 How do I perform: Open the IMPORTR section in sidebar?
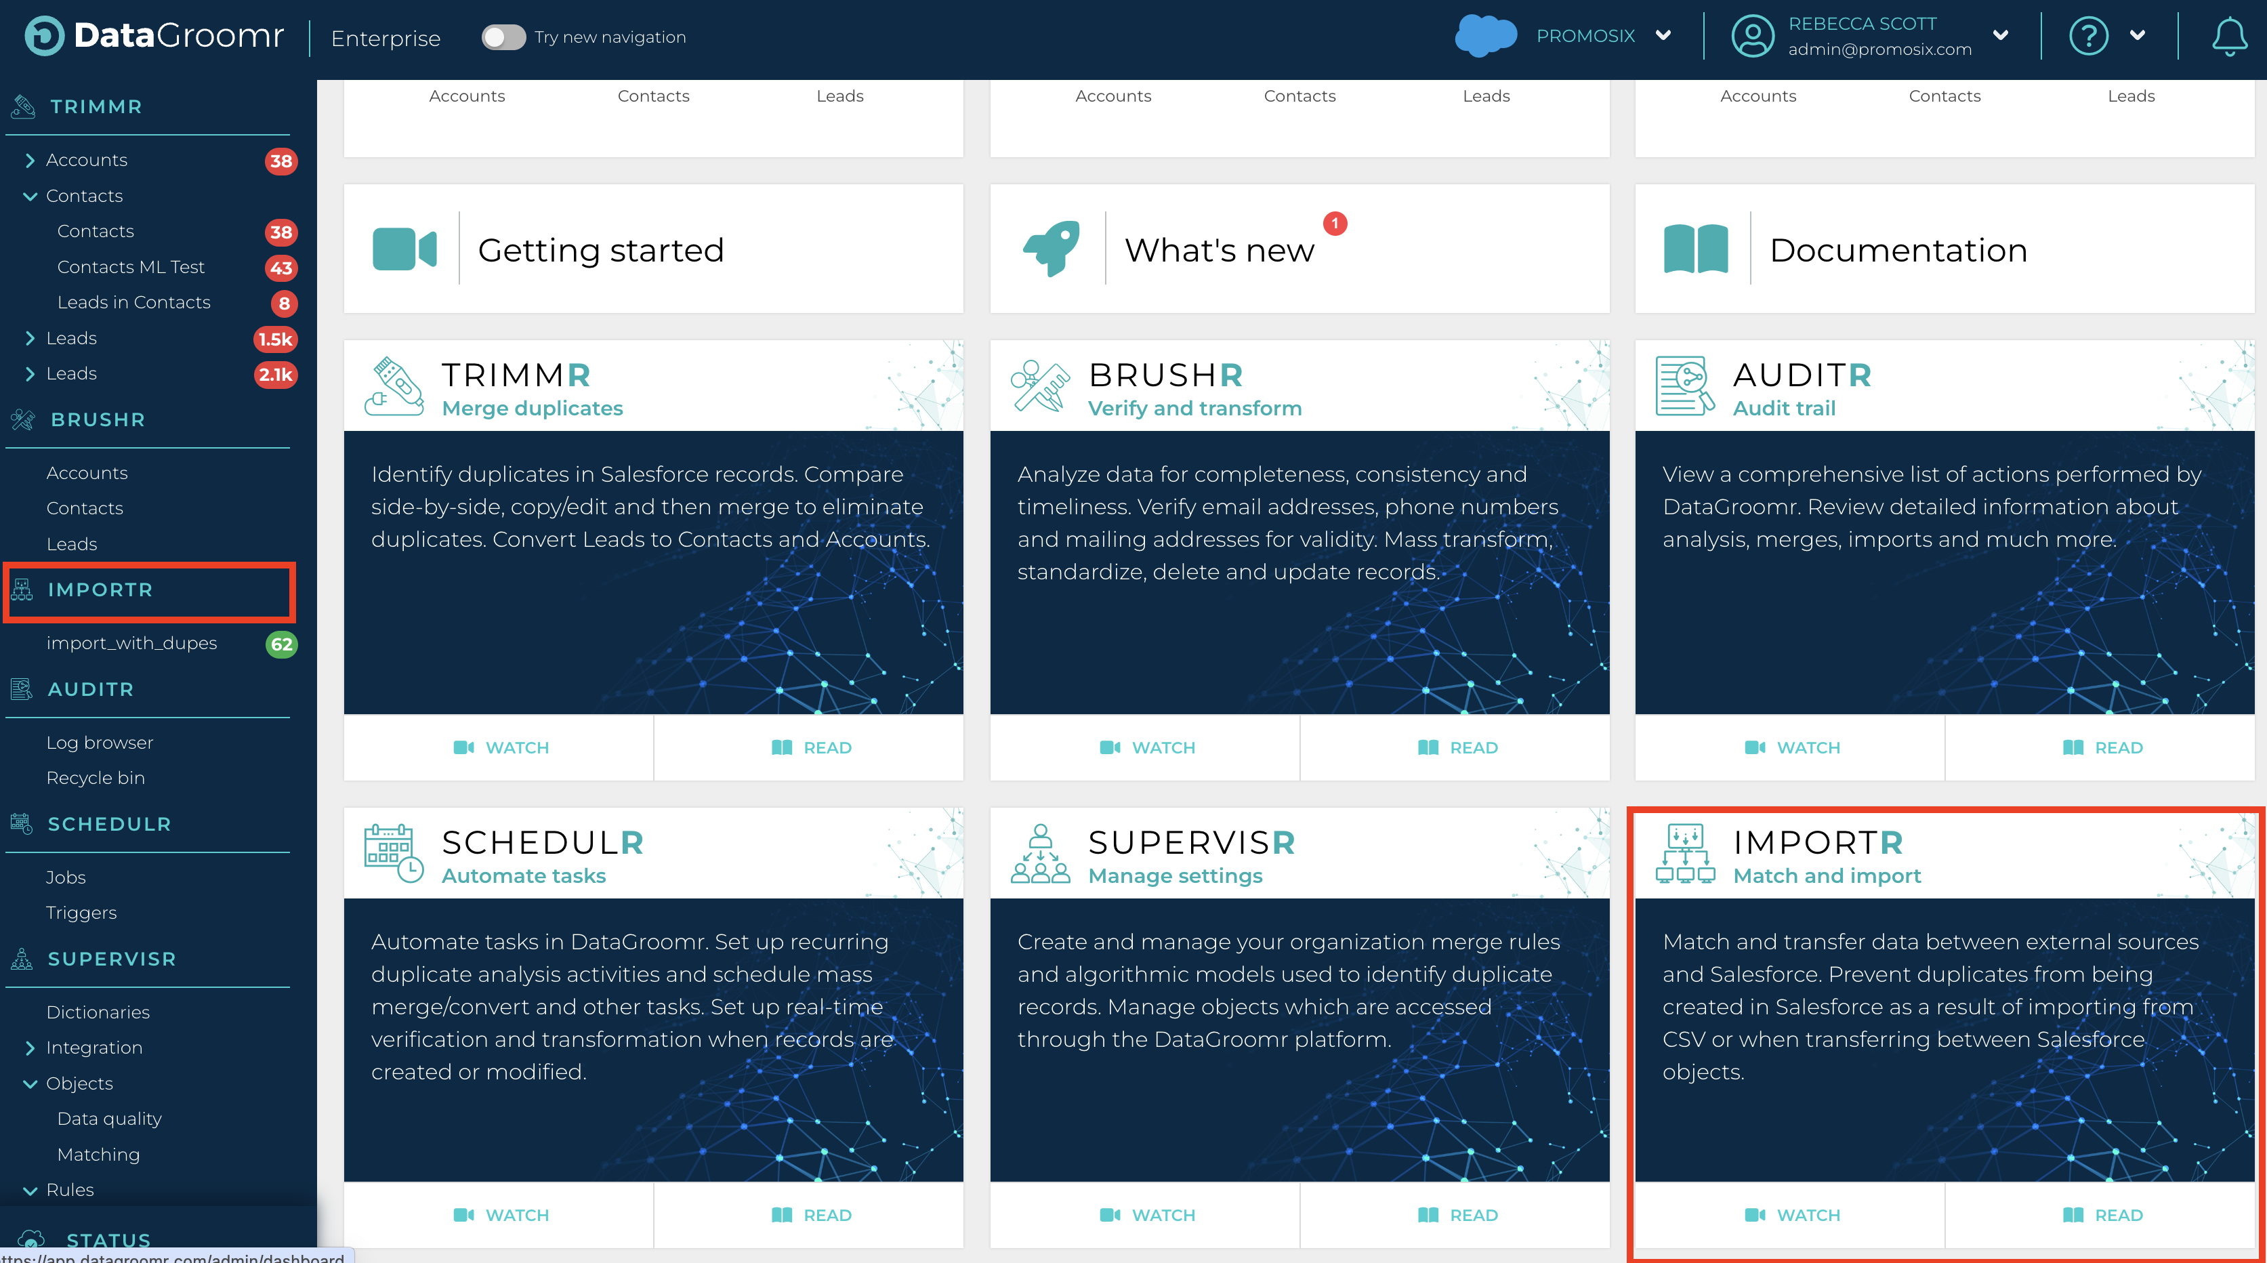pos(100,589)
